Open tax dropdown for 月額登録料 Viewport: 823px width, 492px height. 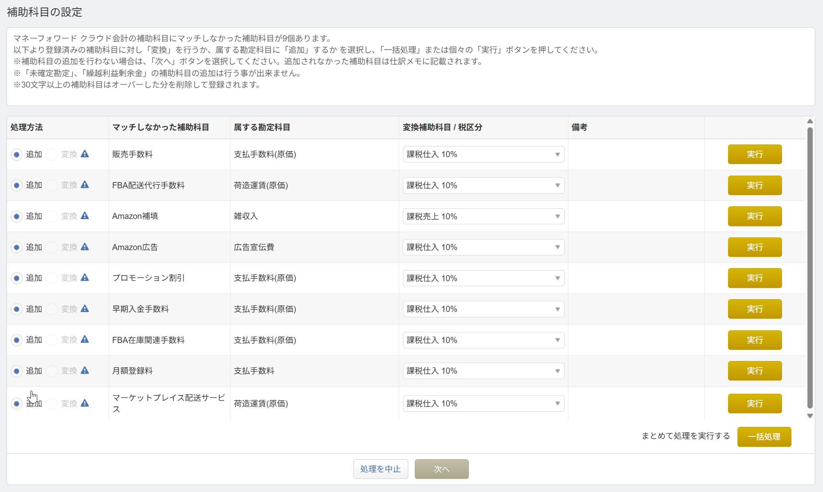coord(483,371)
